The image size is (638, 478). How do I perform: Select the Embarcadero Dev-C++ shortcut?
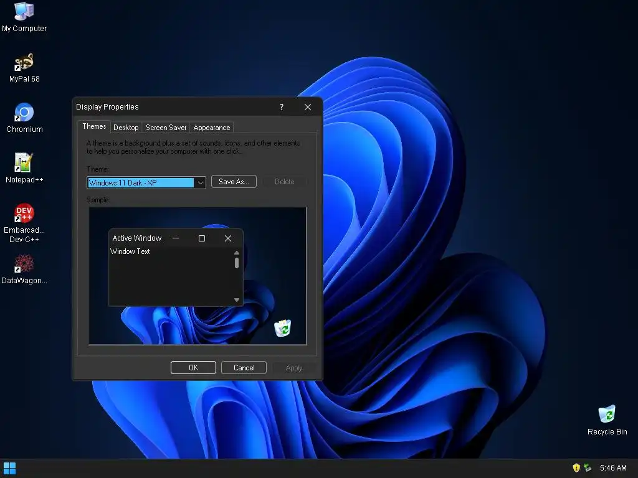(24, 223)
